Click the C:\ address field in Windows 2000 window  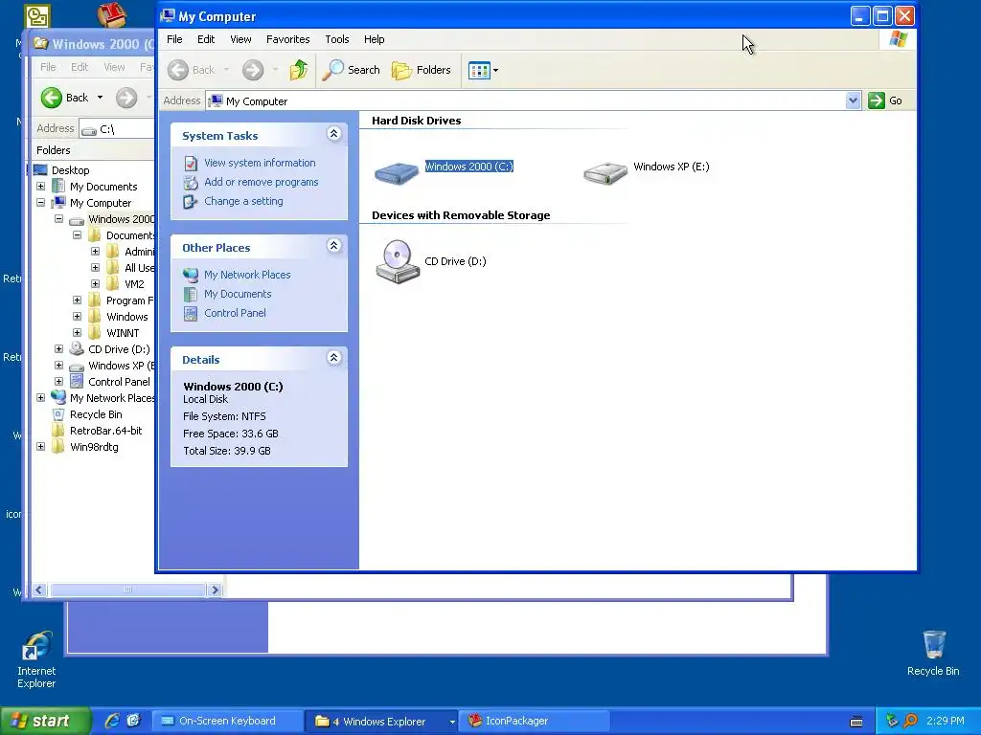coord(117,129)
